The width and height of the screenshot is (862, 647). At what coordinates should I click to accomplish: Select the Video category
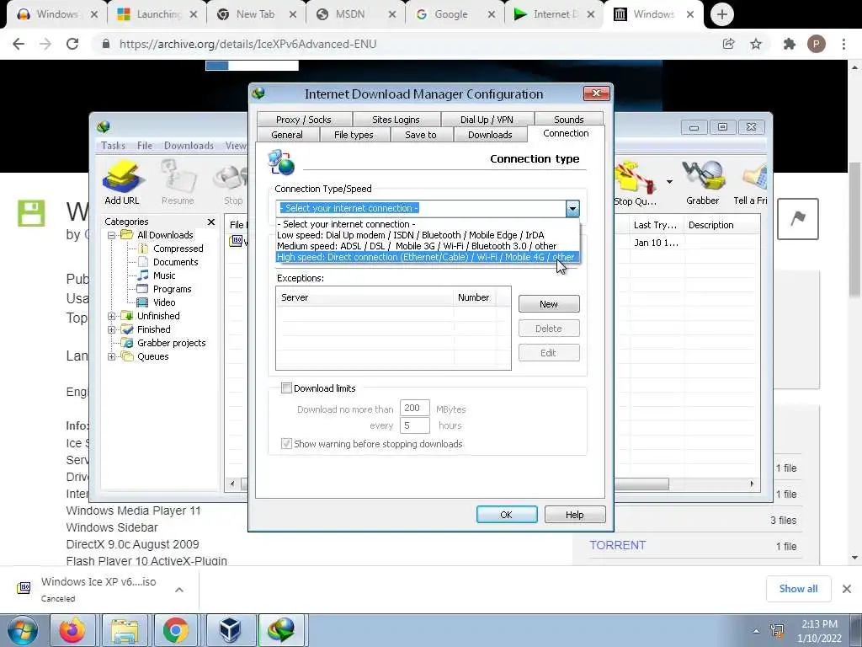[x=164, y=302]
